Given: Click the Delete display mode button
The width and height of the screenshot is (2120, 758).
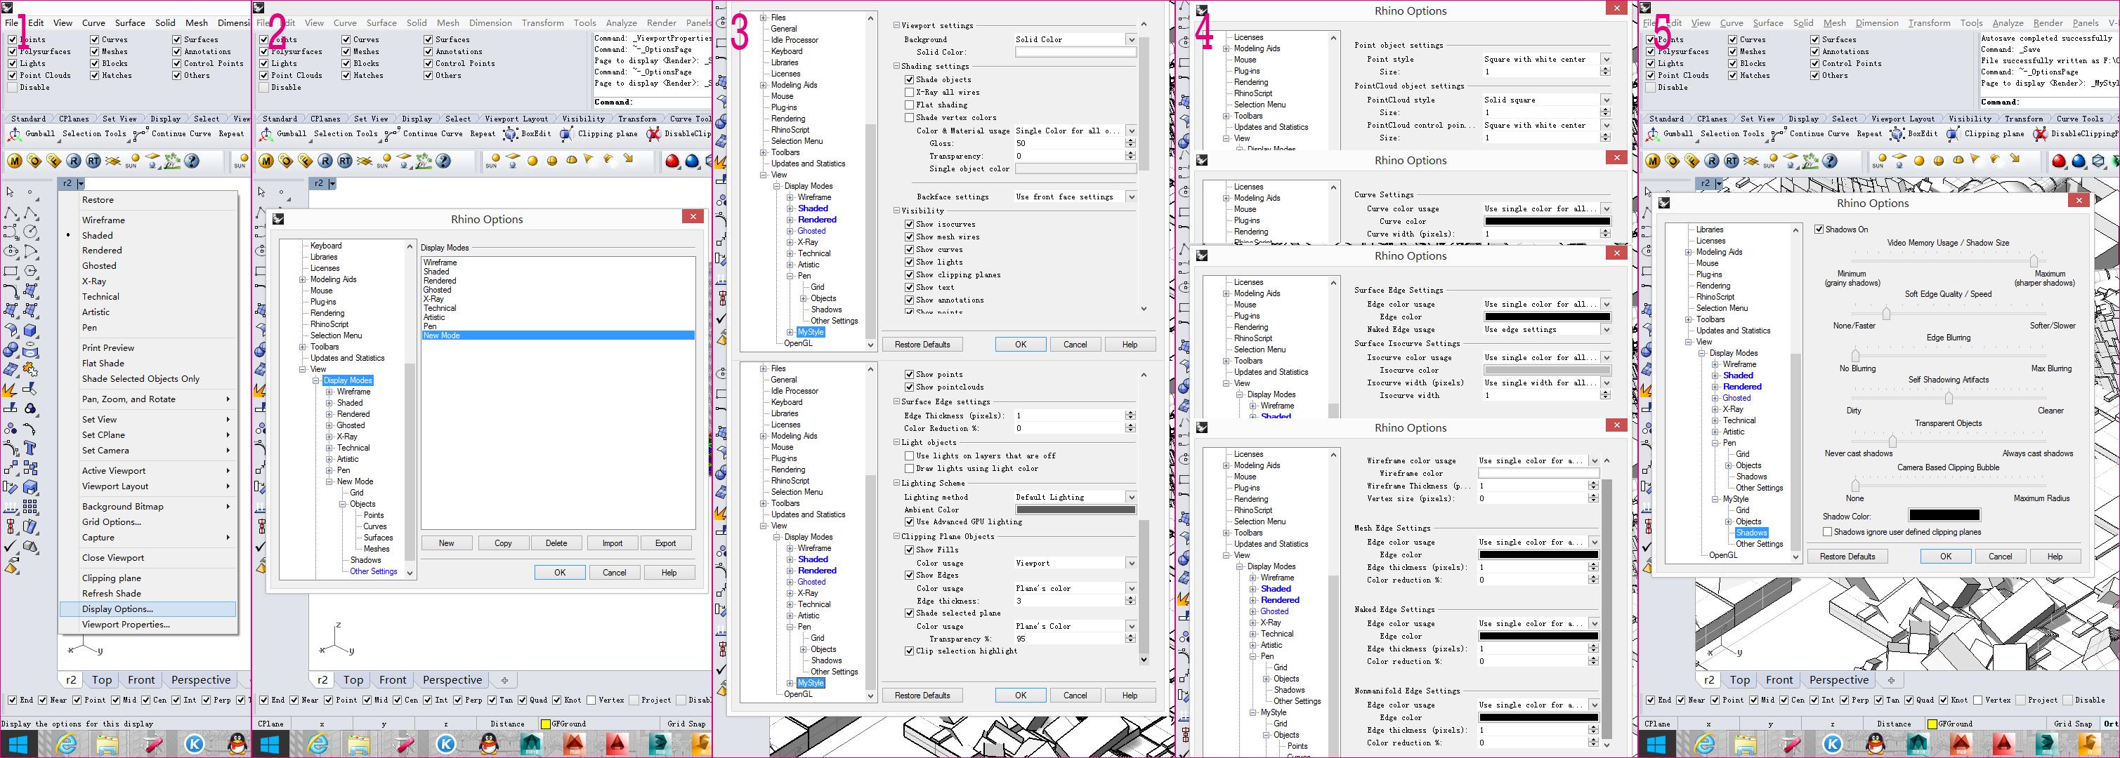Looking at the screenshot, I should pos(556,543).
